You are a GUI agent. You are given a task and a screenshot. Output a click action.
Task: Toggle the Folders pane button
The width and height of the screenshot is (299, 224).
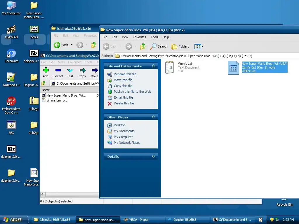tap(180, 46)
